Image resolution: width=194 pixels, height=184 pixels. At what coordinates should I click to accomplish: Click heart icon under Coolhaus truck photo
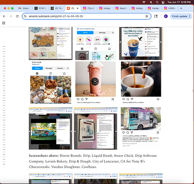click(x=124, y=132)
